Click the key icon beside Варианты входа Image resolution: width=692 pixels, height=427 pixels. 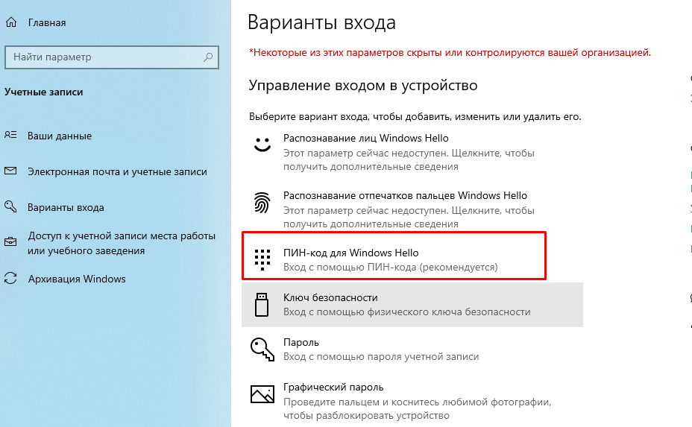10,207
